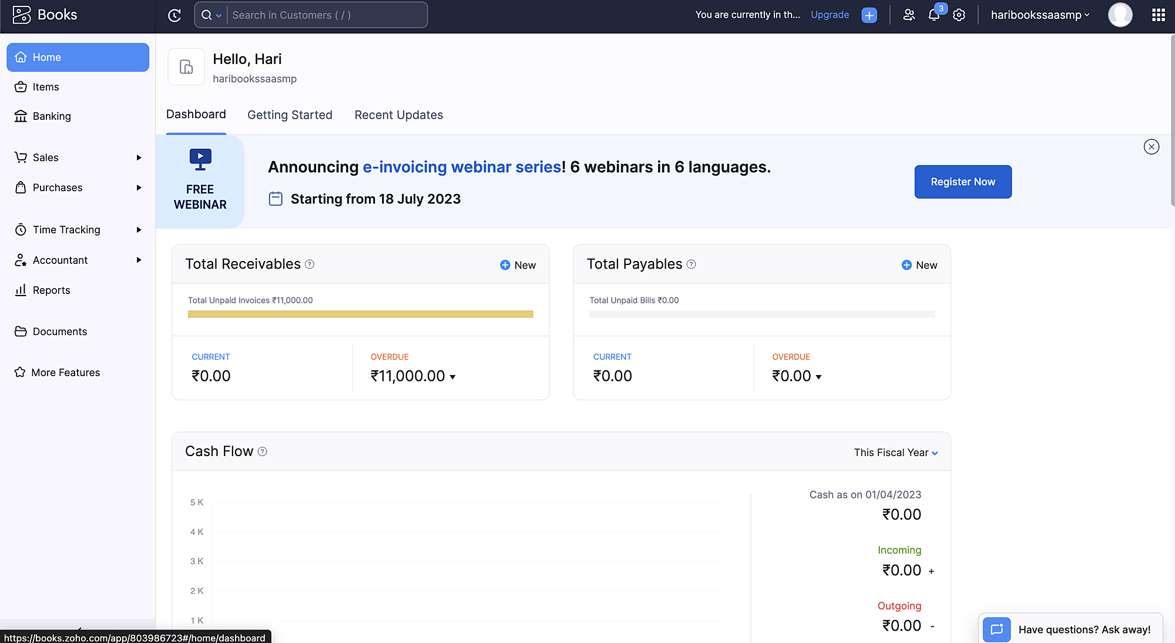Image resolution: width=1175 pixels, height=643 pixels.
Task: Open the user profile avatar
Action: pyautogui.click(x=1120, y=15)
